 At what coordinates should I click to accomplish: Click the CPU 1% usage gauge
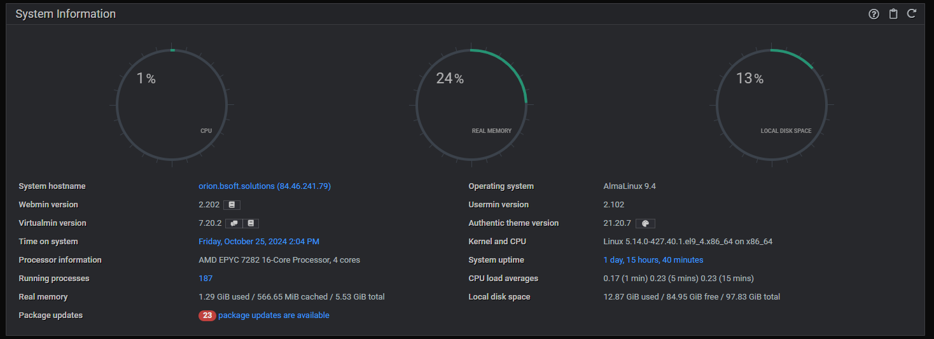[x=172, y=104]
